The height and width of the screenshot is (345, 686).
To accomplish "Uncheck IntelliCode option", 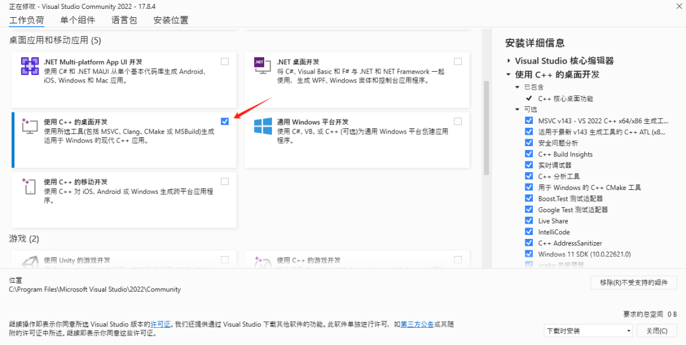I will [x=529, y=232].
